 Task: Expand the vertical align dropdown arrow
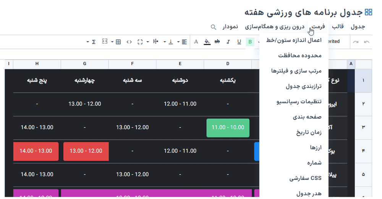click(165, 42)
